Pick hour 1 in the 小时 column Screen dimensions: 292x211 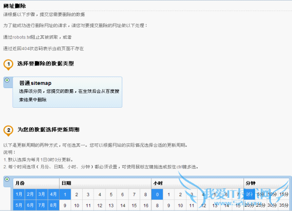(169, 195)
